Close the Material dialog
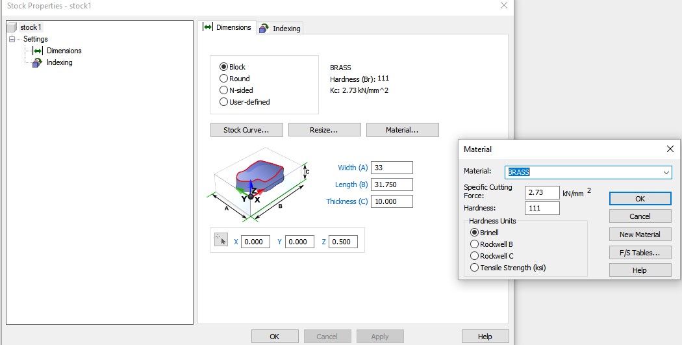The height and width of the screenshot is (345, 682). click(670, 149)
